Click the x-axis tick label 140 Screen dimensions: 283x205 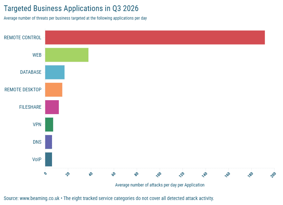[x=205, y=174]
